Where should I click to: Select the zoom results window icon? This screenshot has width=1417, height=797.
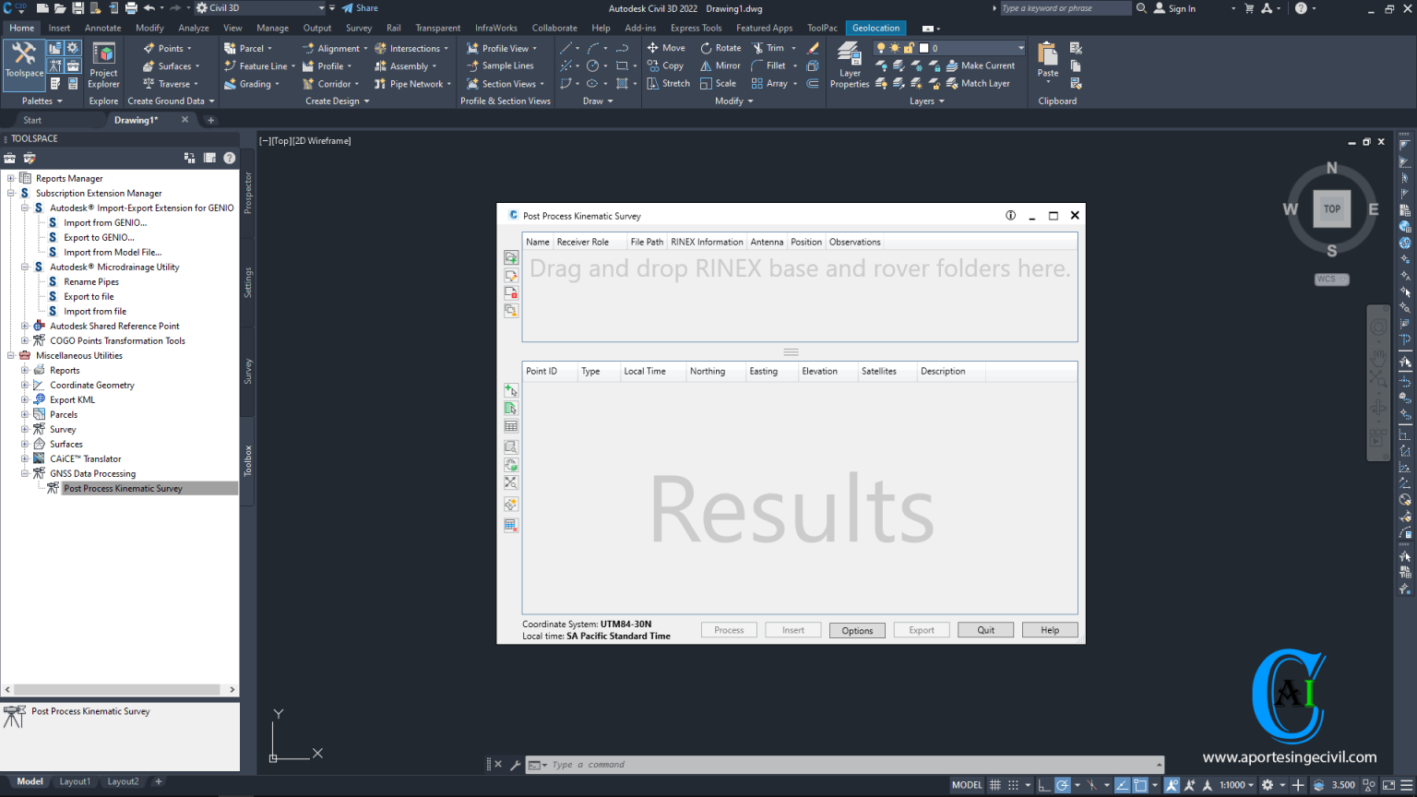511,446
